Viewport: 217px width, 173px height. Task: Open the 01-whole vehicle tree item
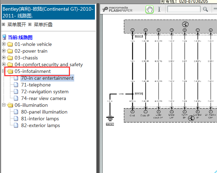(x=33, y=44)
